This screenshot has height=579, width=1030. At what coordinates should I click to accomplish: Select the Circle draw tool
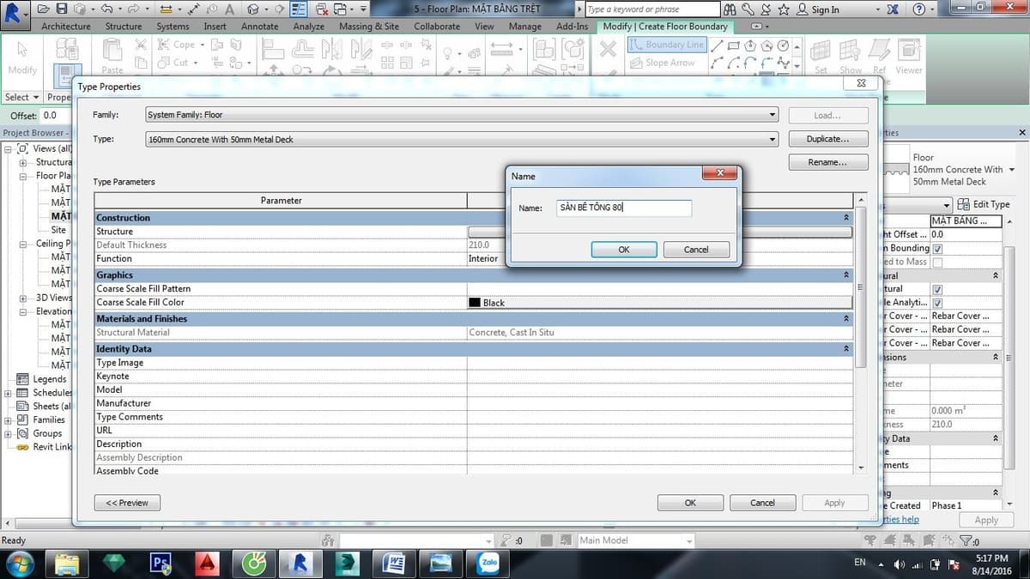(783, 45)
